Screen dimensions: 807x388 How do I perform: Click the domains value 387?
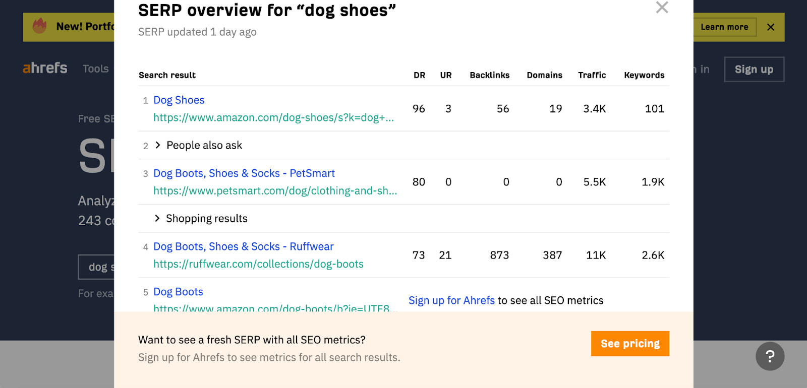(552, 255)
